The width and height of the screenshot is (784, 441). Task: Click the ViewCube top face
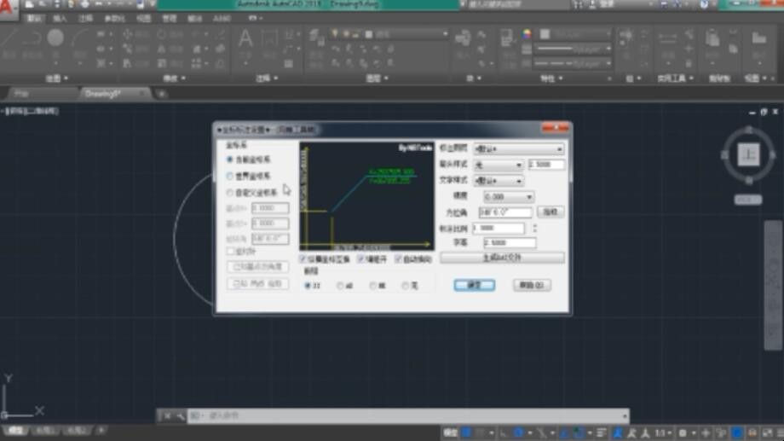[748, 154]
